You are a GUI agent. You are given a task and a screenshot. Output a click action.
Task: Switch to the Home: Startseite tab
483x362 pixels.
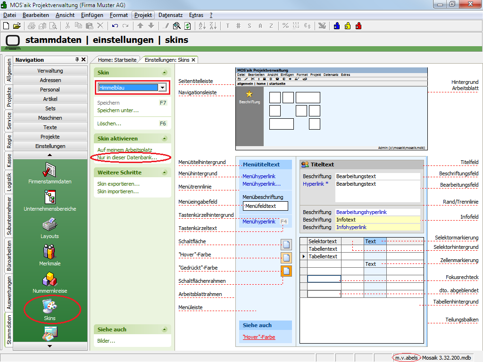tap(117, 60)
